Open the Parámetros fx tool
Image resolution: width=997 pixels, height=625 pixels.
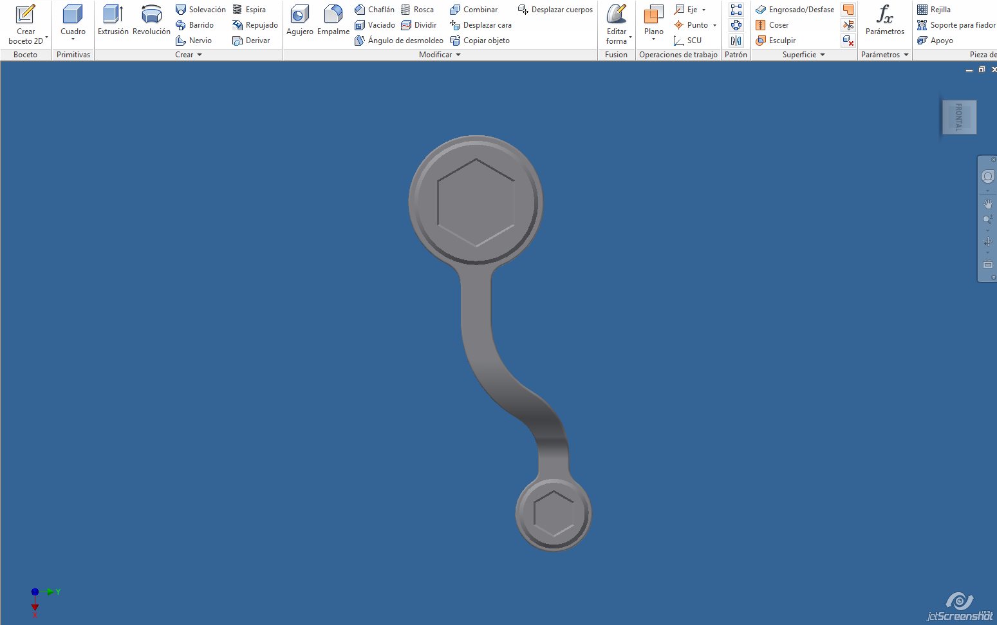(884, 14)
